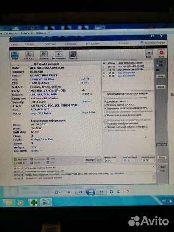This screenshot has width=174, height=232.
Task: Expand the Открыть dropdown in photo viewer
Action: 43,33
